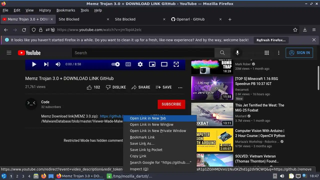Open the Code channel avatar
This screenshot has width=320, height=180.
[x=31, y=104]
